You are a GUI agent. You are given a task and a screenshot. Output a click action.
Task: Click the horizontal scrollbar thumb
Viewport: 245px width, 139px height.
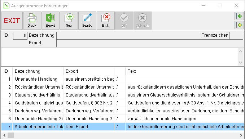(10, 135)
